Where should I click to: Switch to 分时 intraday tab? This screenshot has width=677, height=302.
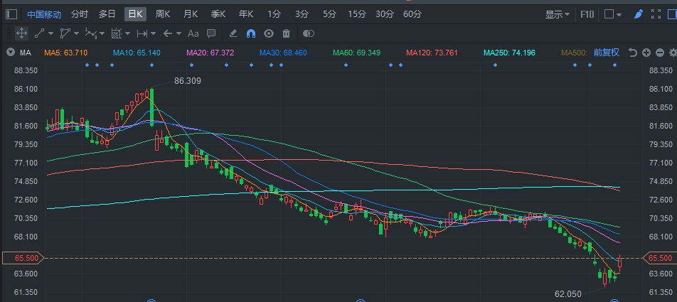pos(80,14)
